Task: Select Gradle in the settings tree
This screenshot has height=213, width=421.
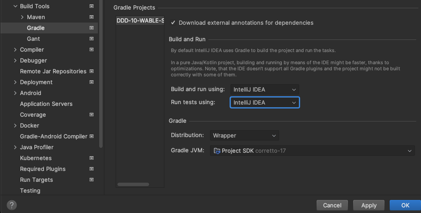Action: coord(36,28)
